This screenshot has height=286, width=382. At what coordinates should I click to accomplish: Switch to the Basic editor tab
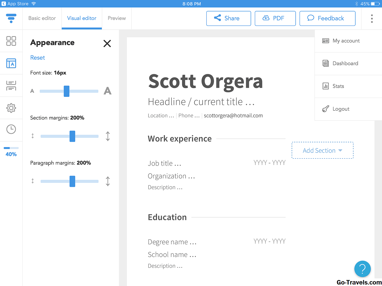coord(42,18)
